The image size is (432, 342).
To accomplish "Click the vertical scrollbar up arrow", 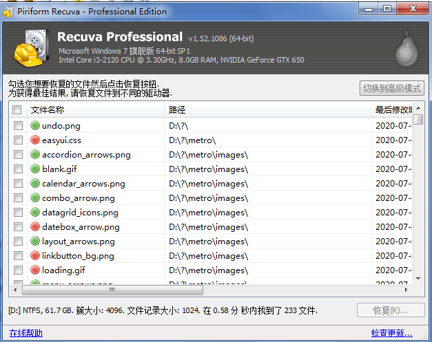I will coord(418,108).
